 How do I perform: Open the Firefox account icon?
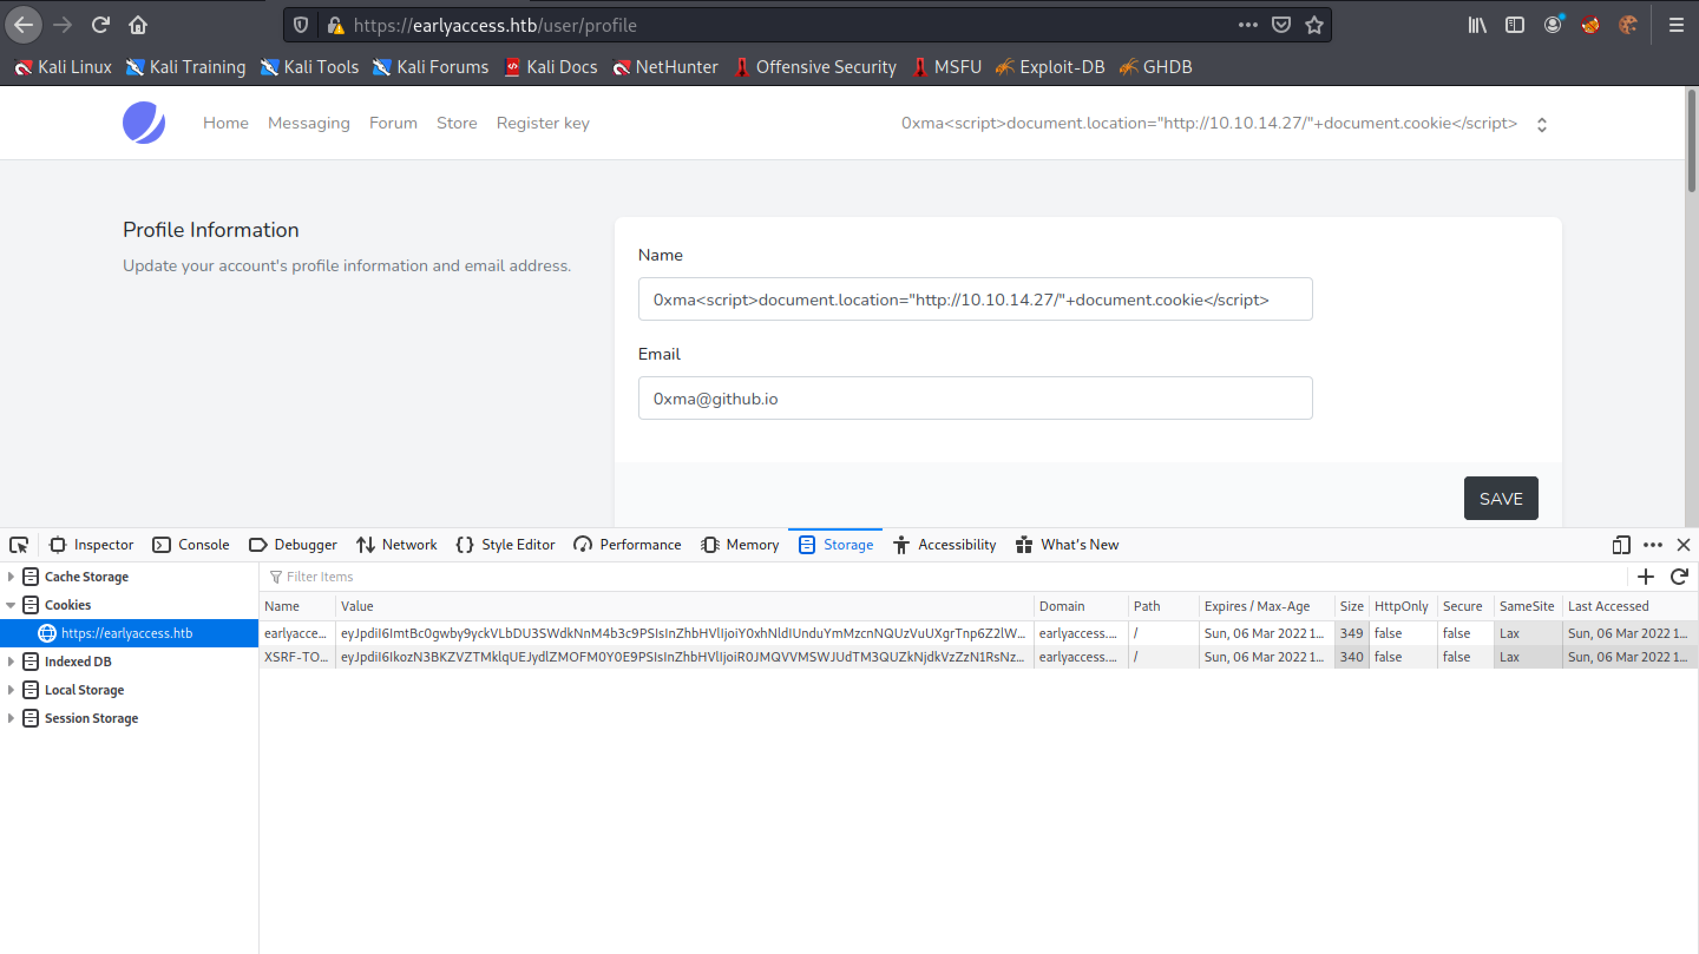click(x=1553, y=25)
